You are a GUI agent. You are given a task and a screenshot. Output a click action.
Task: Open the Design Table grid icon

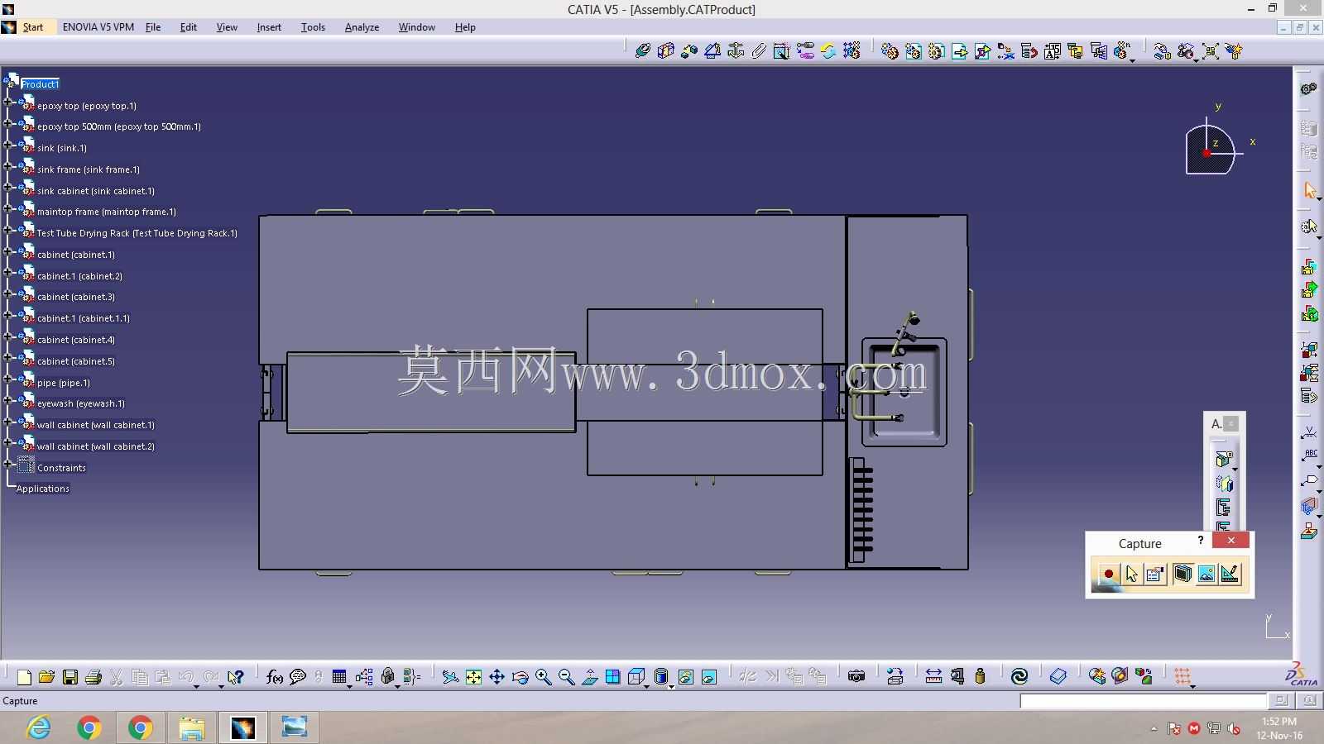pyautogui.click(x=339, y=677)
